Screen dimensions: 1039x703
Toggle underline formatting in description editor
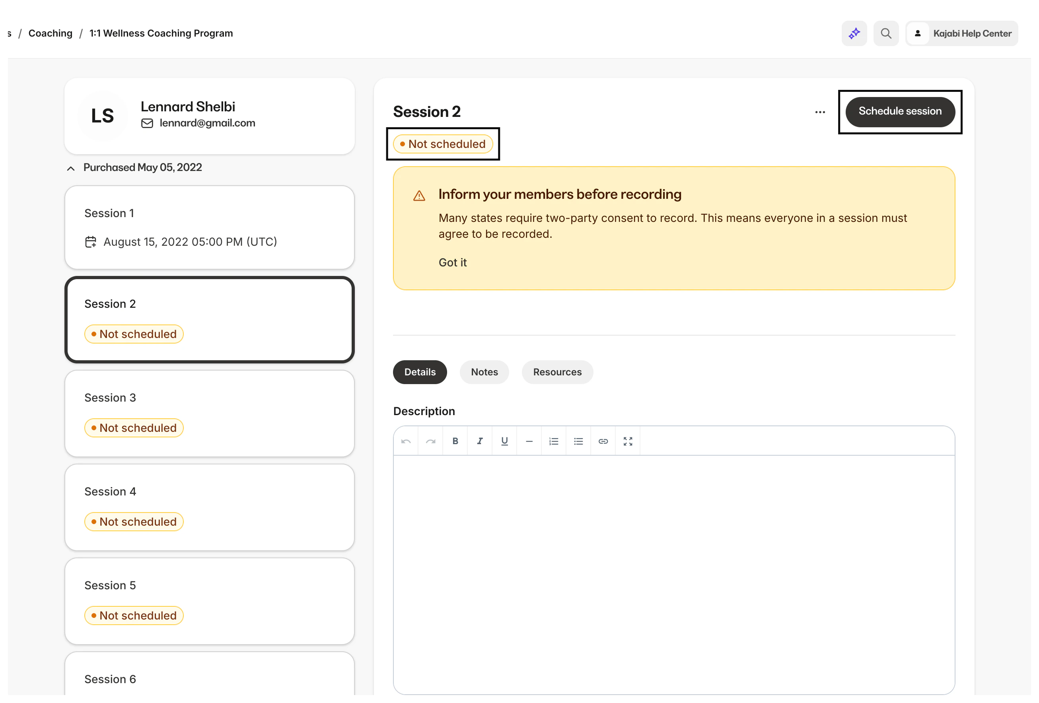[x=504, y=441]
